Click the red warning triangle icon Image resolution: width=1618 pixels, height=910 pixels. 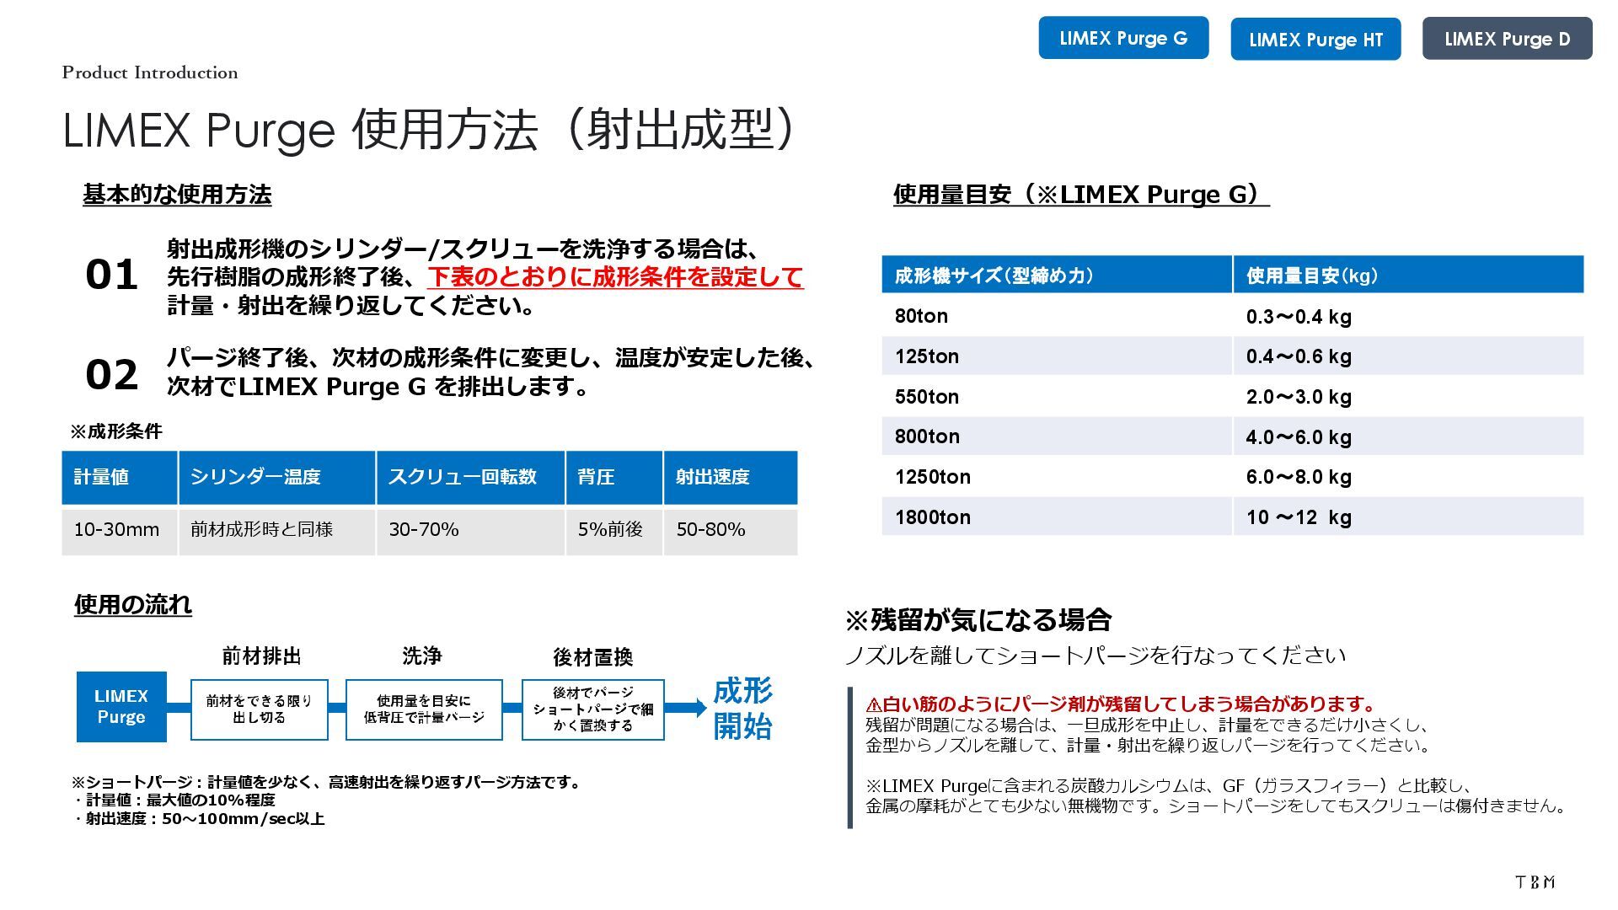tap(873, 704)
